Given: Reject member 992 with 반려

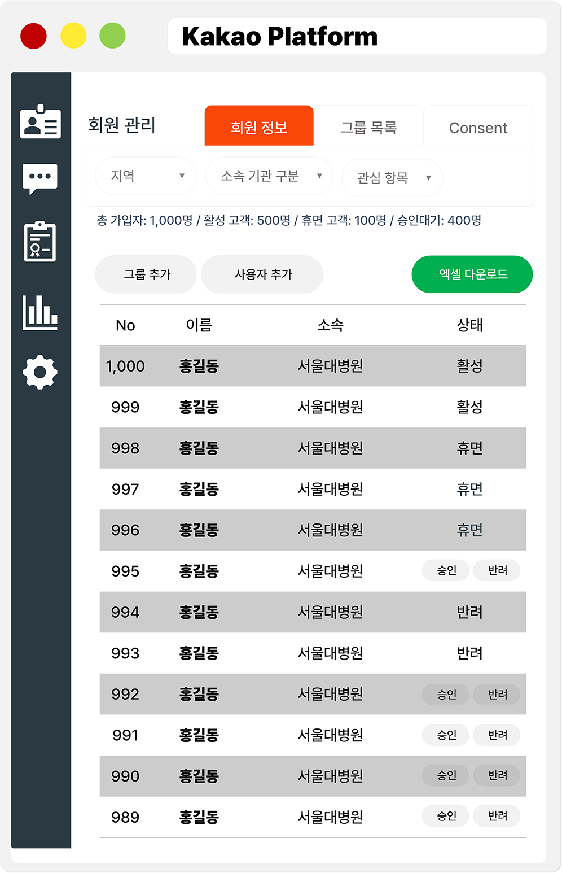Looking at the screenshot, I should click(497, 694).
